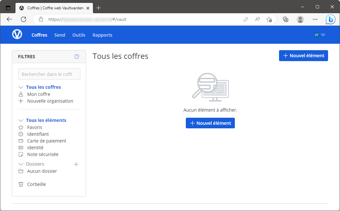
Task: Click browser refresh icon
Action: pyautogui.click(x=24, y=19)
